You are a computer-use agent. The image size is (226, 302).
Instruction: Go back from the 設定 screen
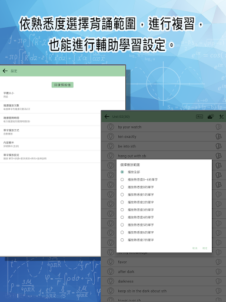click(5, 71)
